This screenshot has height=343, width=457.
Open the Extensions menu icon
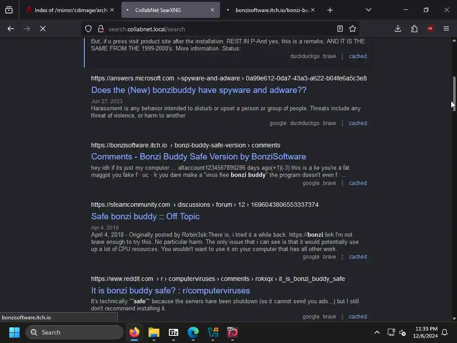[x=414, y=29]
